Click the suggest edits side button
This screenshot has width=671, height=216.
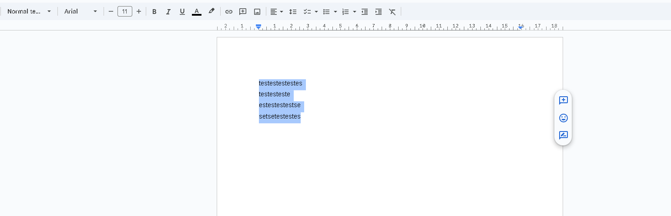point(563,135)
